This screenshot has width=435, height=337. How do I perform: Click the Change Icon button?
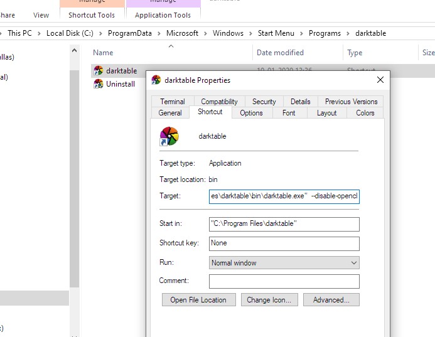coord(269,300)
